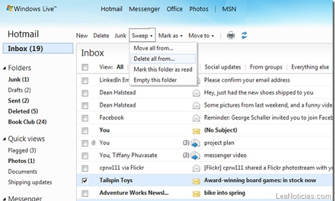335x201 pixels.
Task: Open Photos in the top navigation
Action: [x=199, y=9]
